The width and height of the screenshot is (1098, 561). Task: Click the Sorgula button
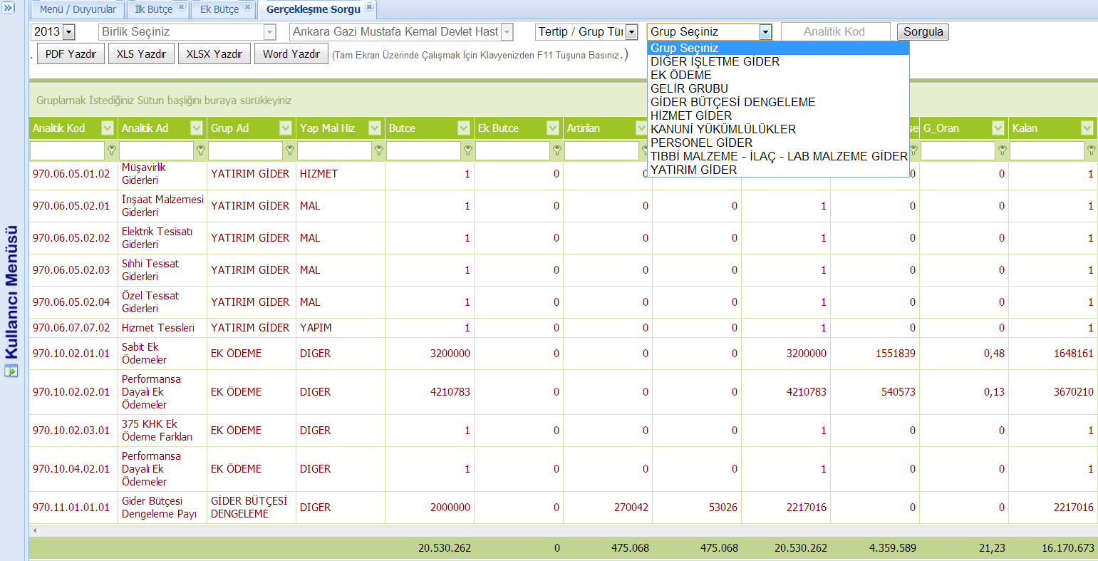click(x=923, y=32)
